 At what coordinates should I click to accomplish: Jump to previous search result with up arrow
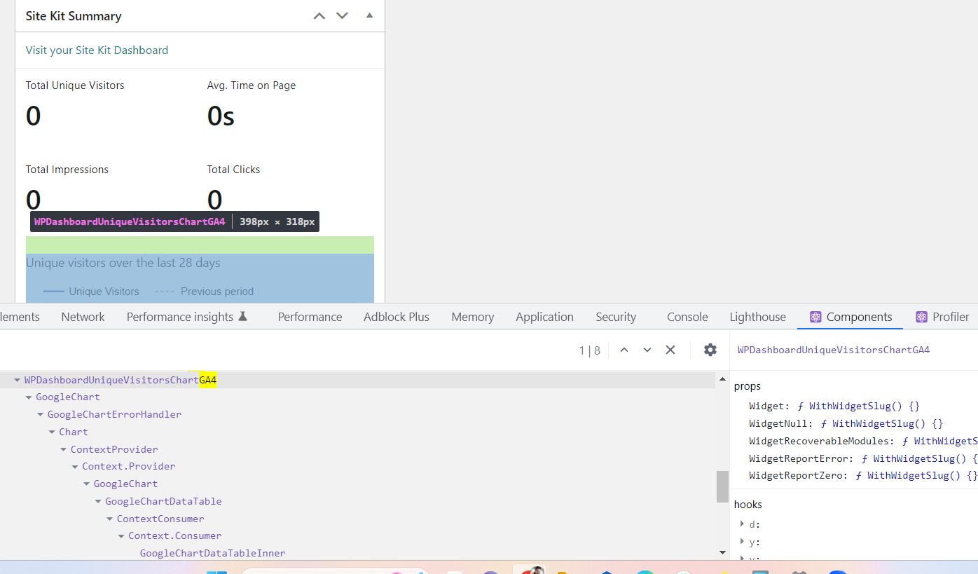(x=624, y=349)
